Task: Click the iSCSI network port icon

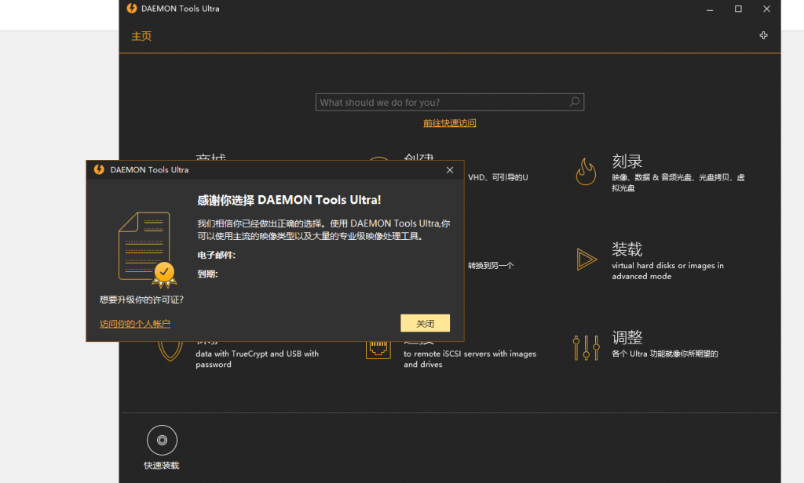Action: tap(378, 350)
